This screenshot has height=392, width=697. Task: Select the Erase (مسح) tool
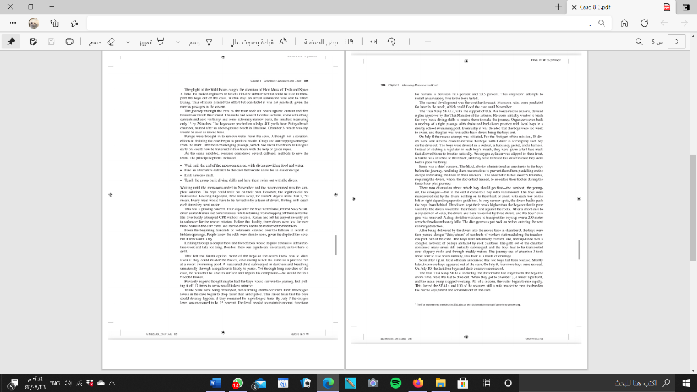[x=102, y=42]
